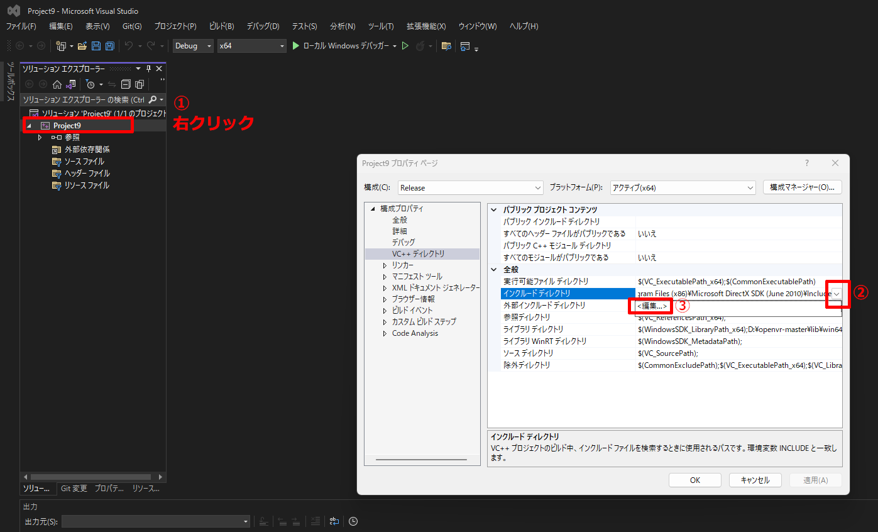Open the ツール(T) menu
This screenshot has height=532, width=878.
tap(381, 26)
